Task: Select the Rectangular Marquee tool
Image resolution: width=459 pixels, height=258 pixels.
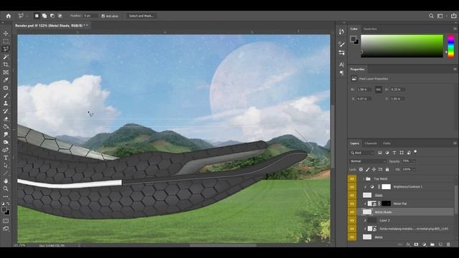Action: [x=6, y=42]
